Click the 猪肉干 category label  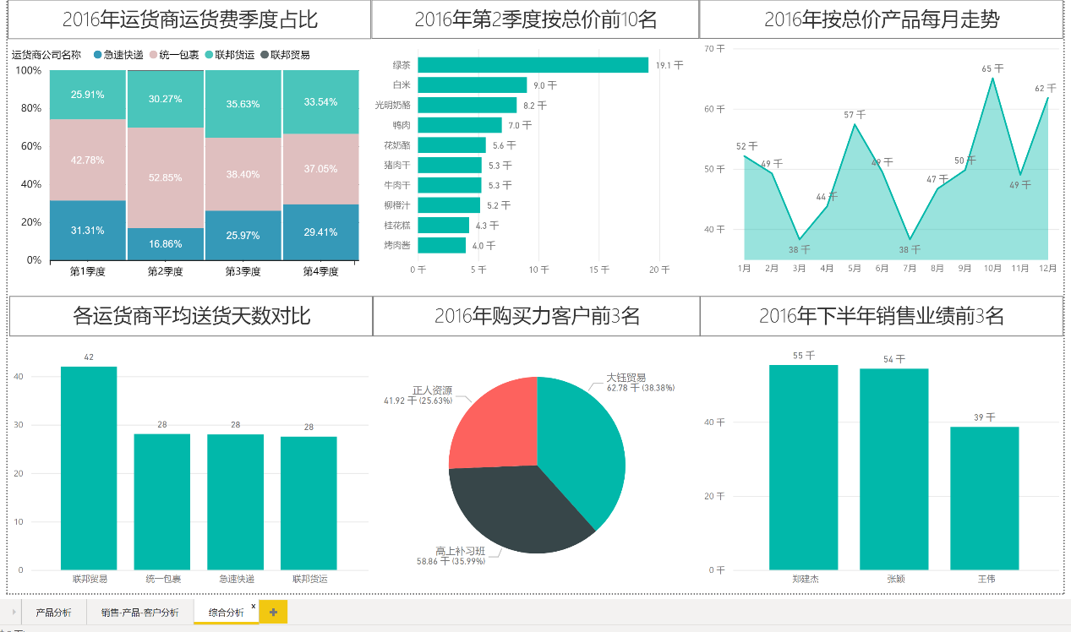point(397,165)
